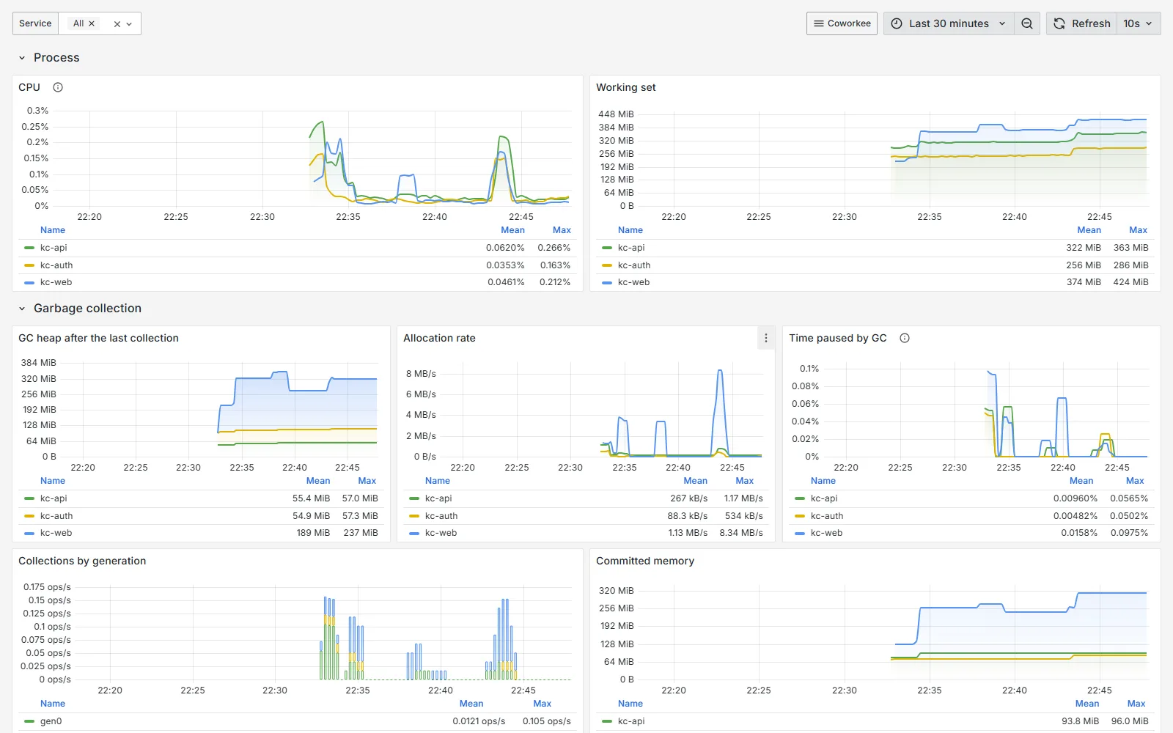Image resolution: width=1173 pixels, height=733 pixels.
Task: Sort Committed memory legend by Mean
Action: (x=1087, y=704)
